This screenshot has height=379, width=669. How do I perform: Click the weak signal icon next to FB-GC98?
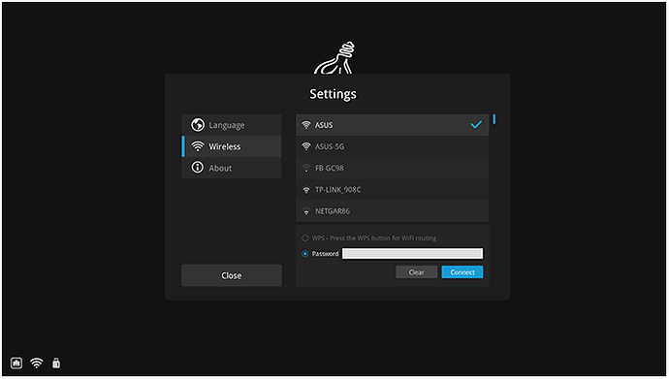click(x=306, y=168)
